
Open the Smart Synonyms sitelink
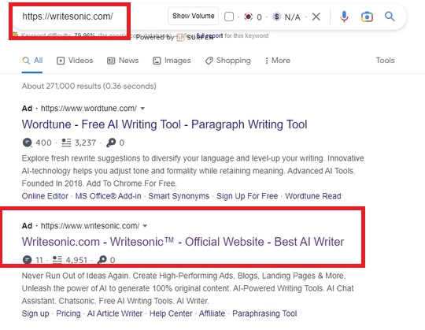tap(179, 196)
